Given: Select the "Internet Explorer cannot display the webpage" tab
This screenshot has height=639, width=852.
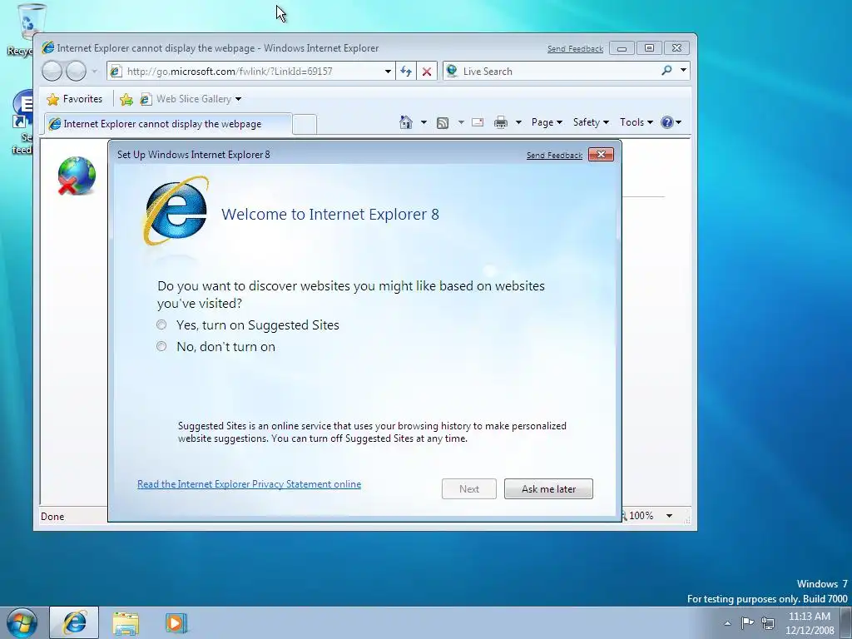Looking at the screenshot, I should (x=168, y=124).
